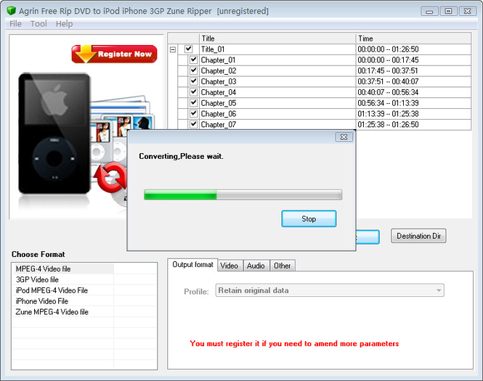Open the Tool menu
The image size is (483, 381).
click(x=38, y=24)
